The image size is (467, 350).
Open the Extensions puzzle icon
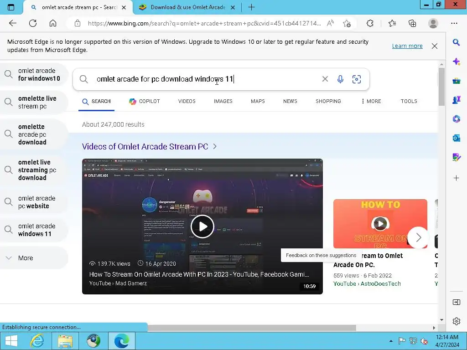tap(370, 23)
